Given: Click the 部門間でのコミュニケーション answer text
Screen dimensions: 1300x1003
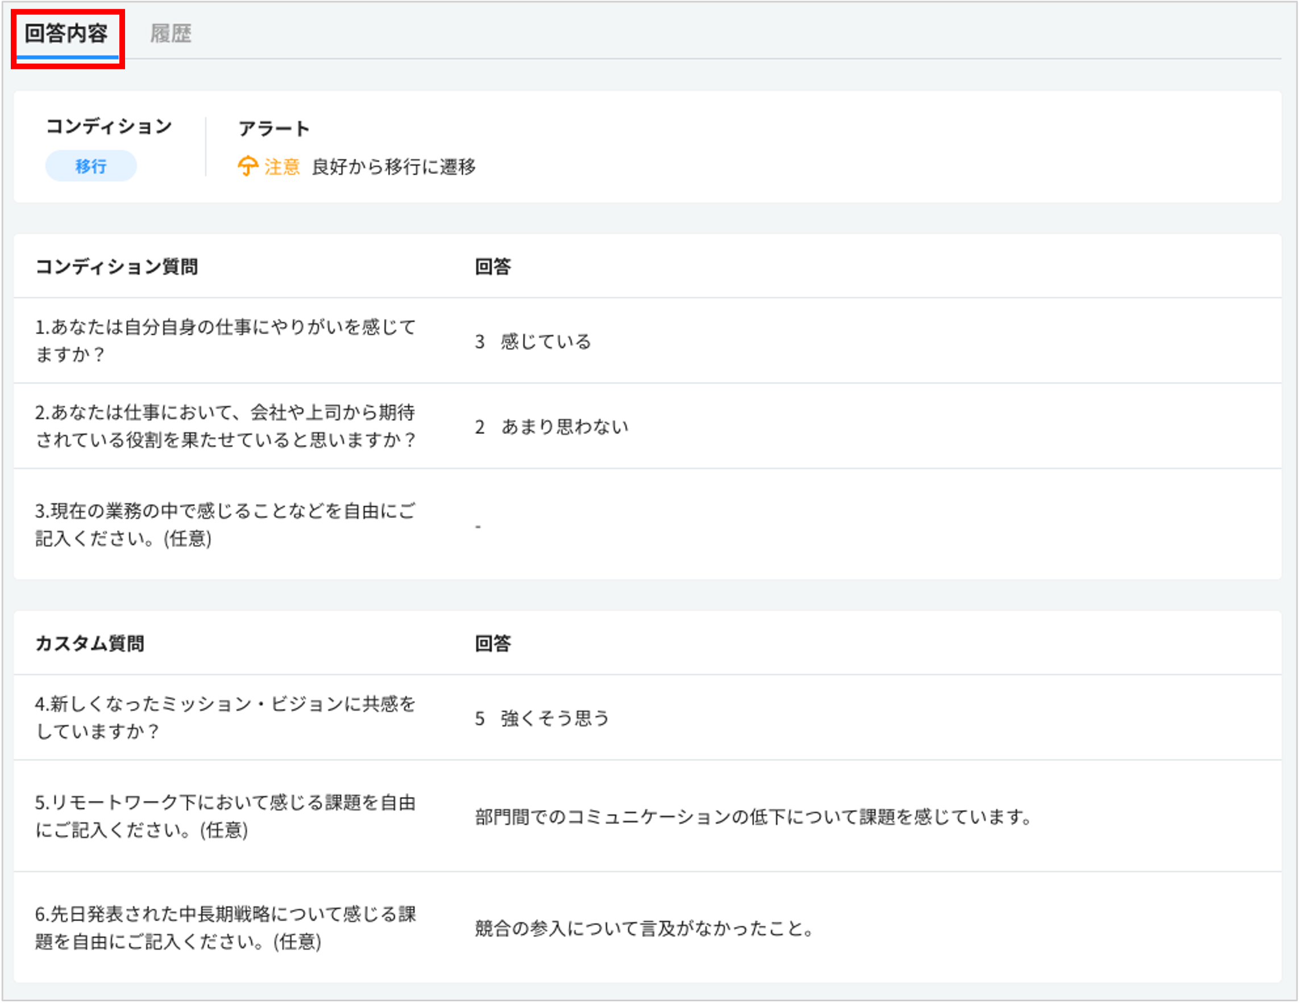Looking at the screenshot, I should click(754, 817).
